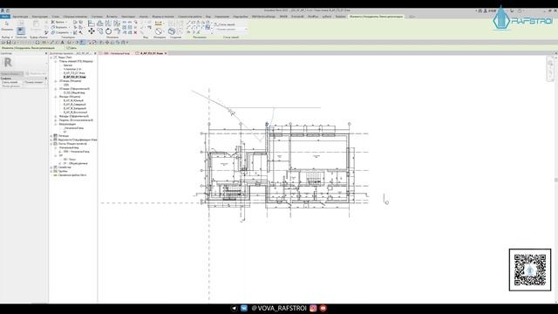This screenshot has height=314, width=558.
Task: Expand the Семейства node
Action: pyautogui.click(x=51, y=167)
